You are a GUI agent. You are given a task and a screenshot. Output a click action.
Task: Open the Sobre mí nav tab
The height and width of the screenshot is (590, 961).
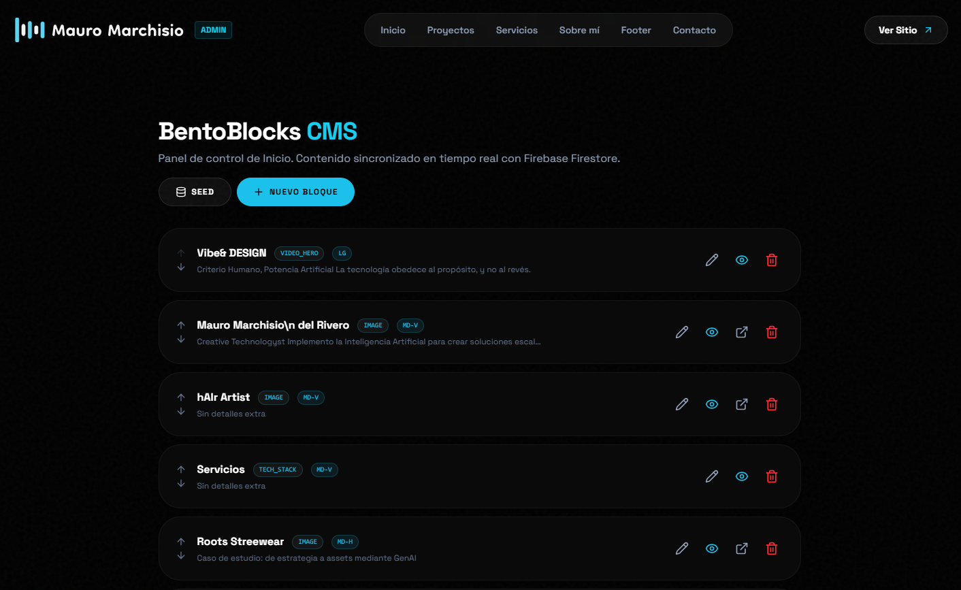[579, 30]
